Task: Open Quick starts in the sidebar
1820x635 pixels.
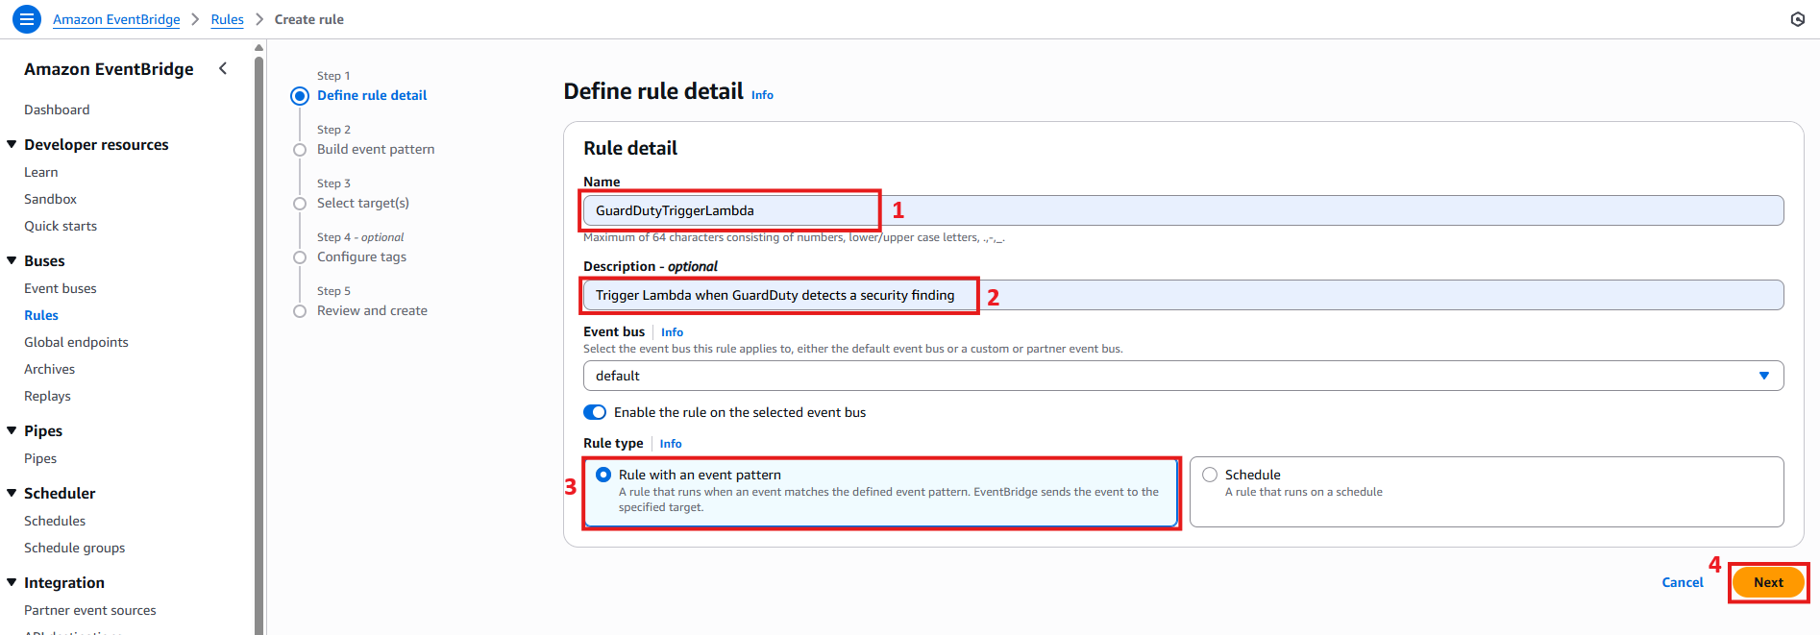Action: point(61,226)
